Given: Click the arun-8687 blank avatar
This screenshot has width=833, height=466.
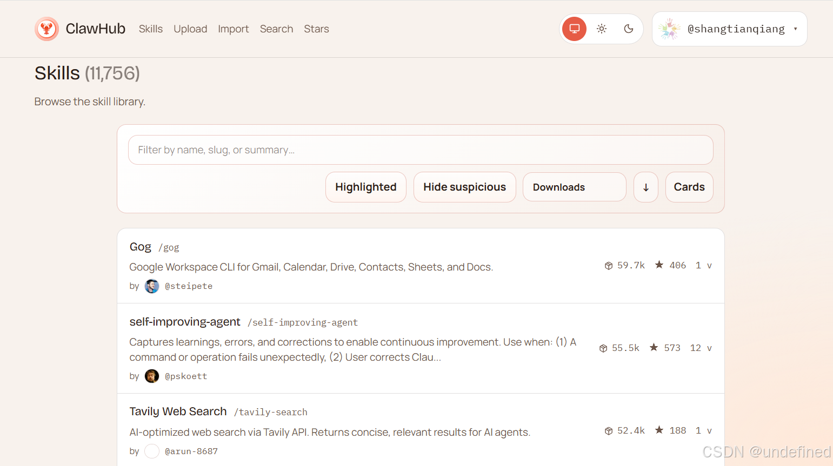Looking at the screenshot, I should pyautogui.click(x=152, y=451).
